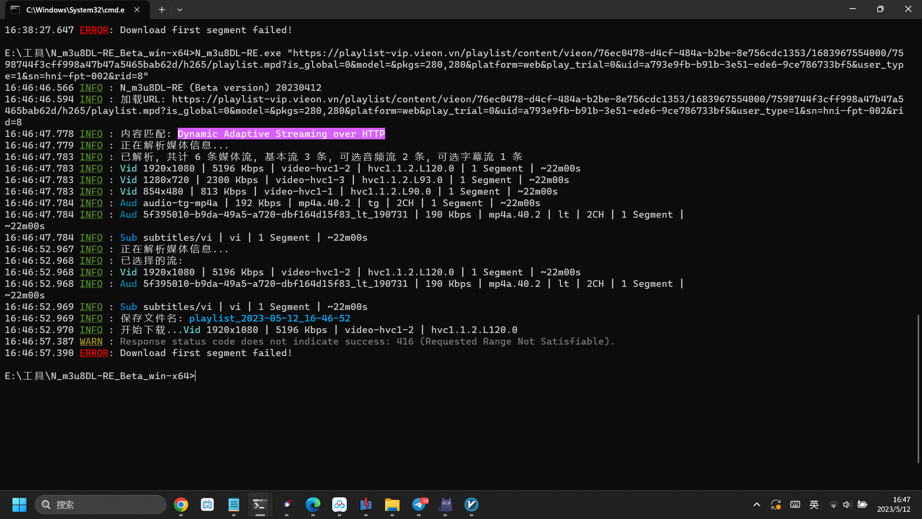Click the sync update tray icon

776,505
